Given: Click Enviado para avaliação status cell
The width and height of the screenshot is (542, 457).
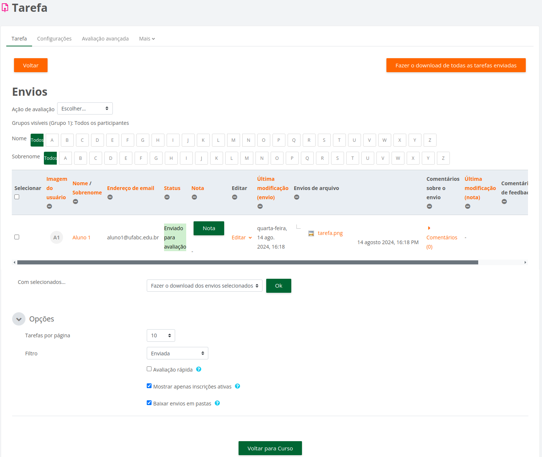Looking at the screenshot, I should tap(175, 238).
